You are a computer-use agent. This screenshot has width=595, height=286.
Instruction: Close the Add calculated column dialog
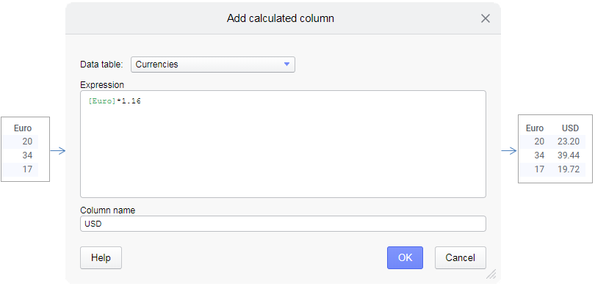pos(486,18)
